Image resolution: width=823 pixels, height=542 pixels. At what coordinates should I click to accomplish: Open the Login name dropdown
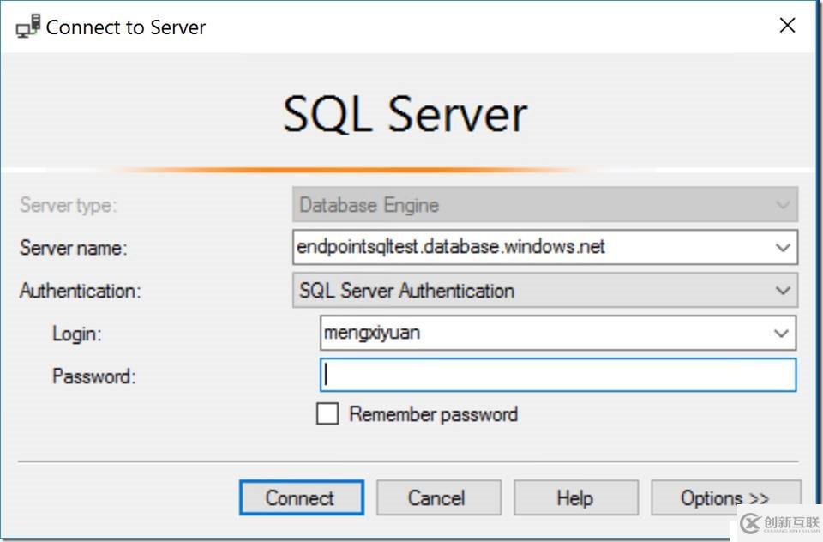[783, 334]
